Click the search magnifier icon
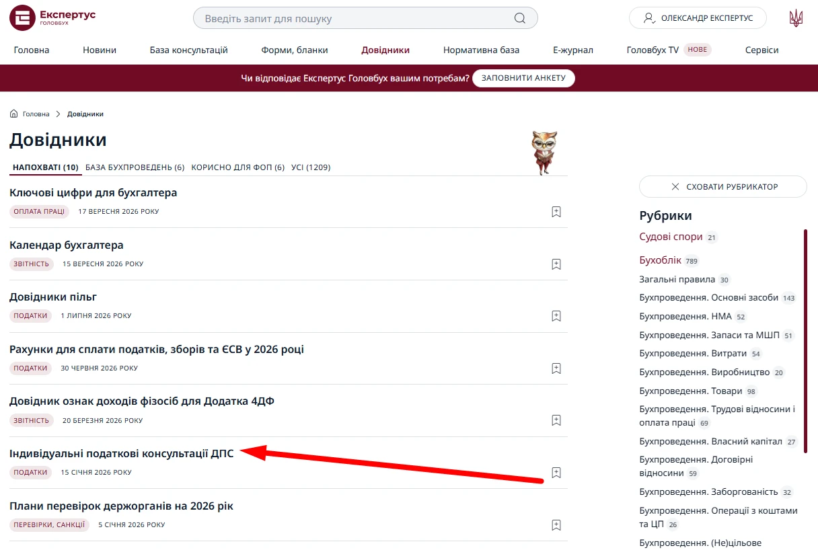This screenshot has width=818, height=550. point(520,18)
